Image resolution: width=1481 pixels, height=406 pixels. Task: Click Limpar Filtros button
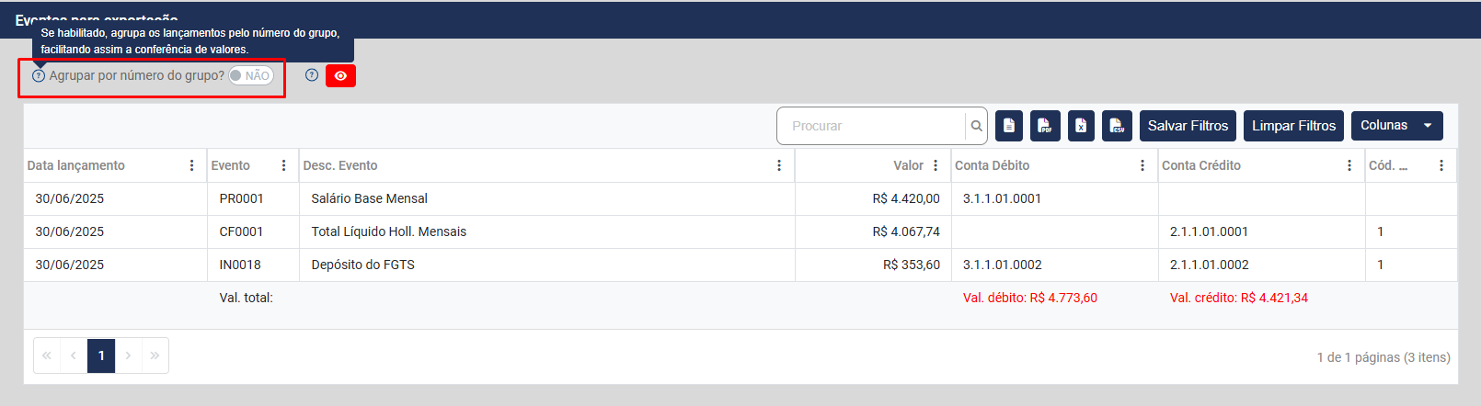pos(1293,126)
